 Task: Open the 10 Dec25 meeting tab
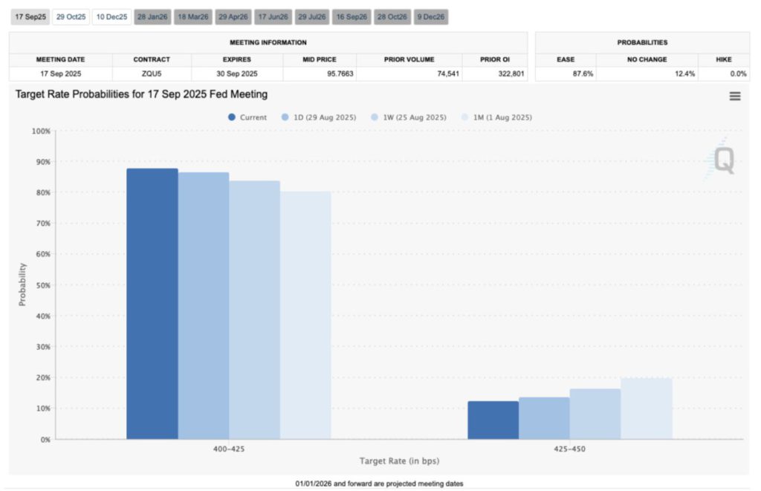click(111, 16)
